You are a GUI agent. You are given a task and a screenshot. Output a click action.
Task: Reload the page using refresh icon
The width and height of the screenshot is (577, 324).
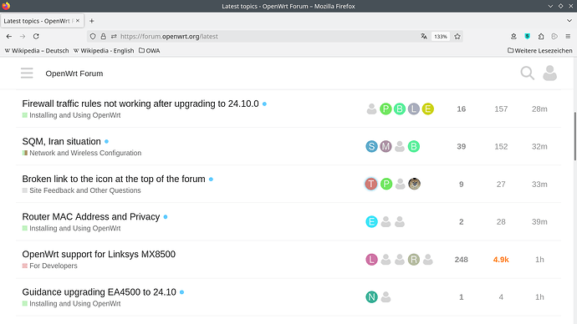click(36, 37)
